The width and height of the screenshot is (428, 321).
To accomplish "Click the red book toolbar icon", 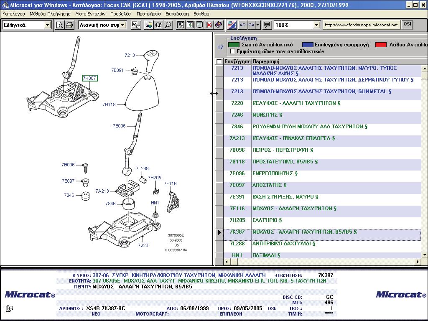I will pos(219,25).
